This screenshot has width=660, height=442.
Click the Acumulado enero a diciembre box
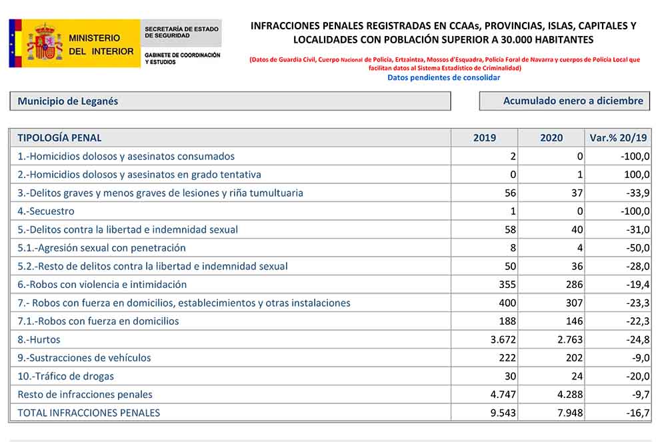564,101
